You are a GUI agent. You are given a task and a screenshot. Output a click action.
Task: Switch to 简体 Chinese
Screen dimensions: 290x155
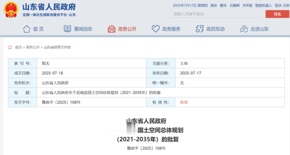tap(214, 6)
